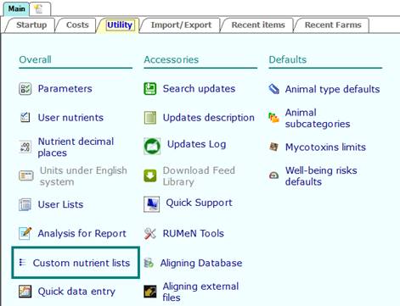This screenshot has width=400, height=306.
Task: Click the Overall section heading
Action: pos(35,59)
